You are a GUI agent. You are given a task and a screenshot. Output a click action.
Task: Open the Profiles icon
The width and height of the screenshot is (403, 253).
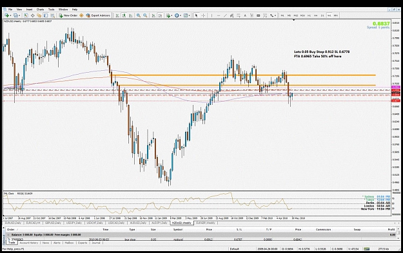tap(15, 15)
